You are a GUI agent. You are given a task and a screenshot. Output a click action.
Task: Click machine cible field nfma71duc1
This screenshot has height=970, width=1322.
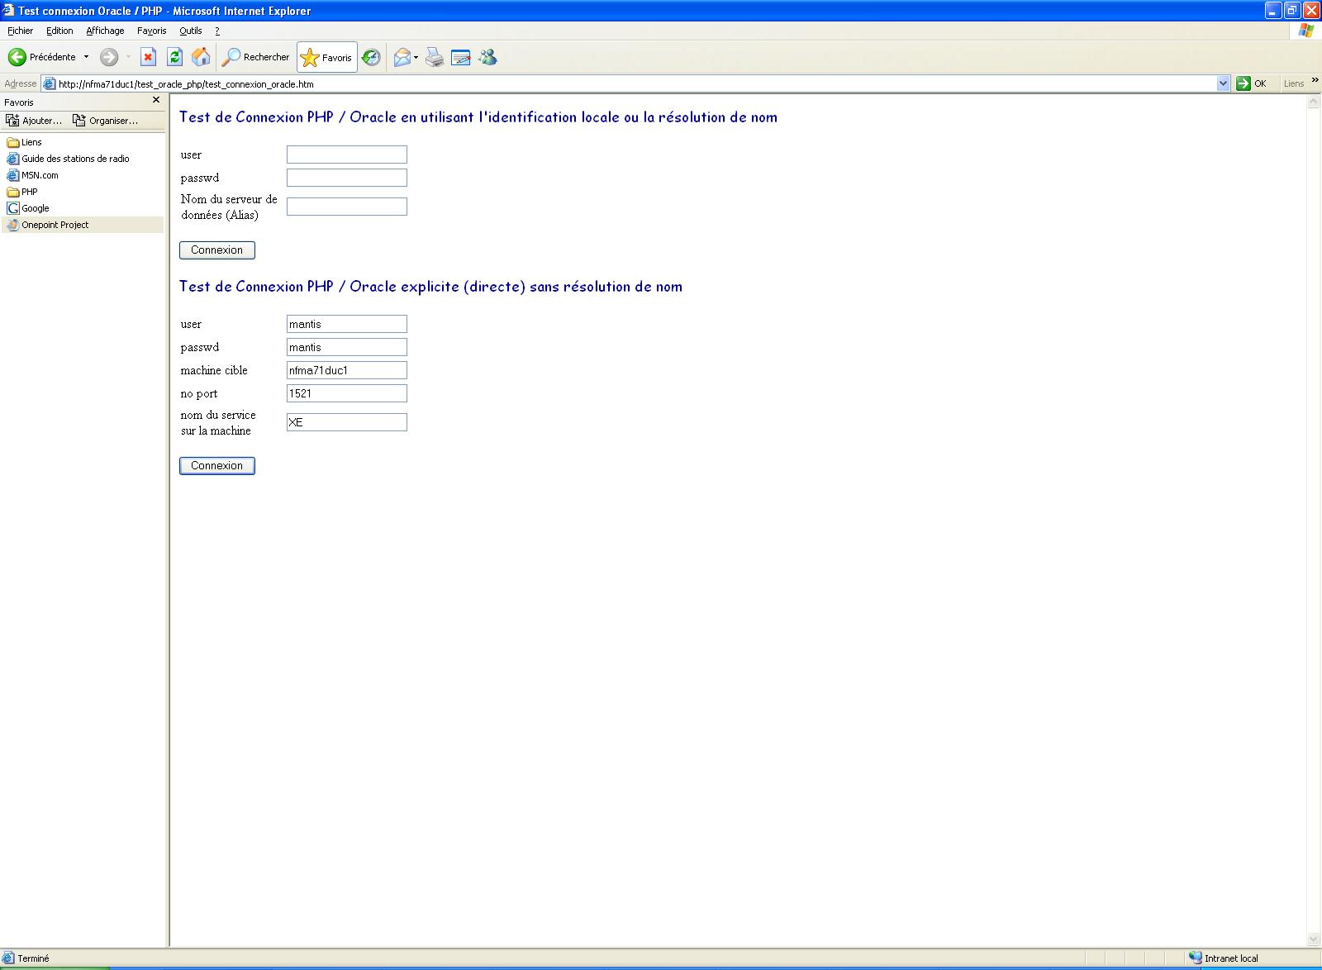[347, 370]
